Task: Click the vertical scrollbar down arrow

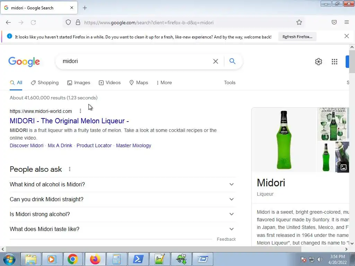Action: coord(352,243)
